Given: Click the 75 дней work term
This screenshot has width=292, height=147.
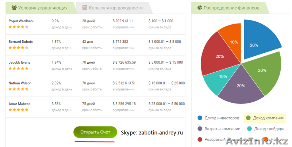Looking at the screenshot, I should 88,104.
